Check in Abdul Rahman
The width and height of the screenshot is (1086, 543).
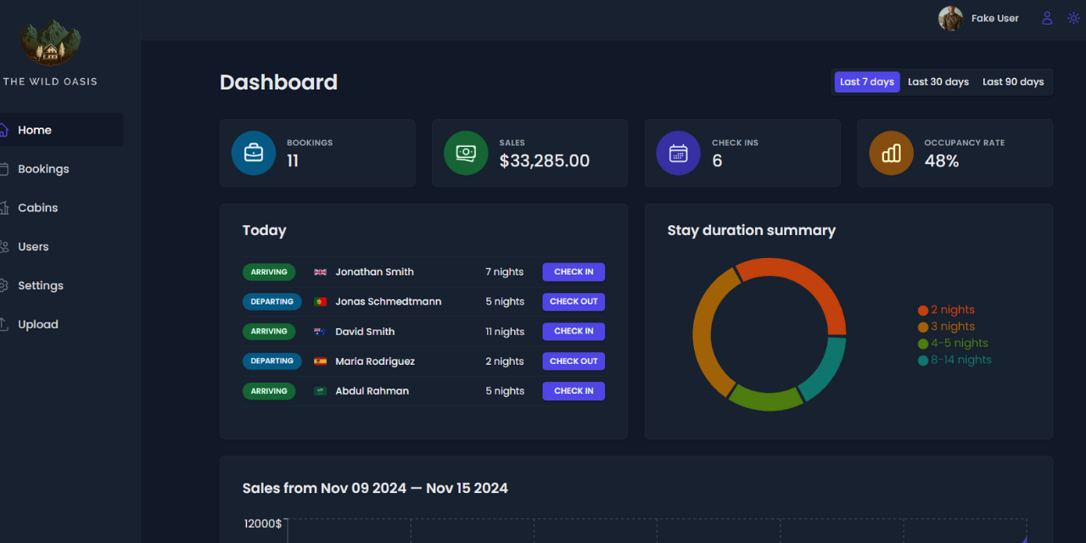[574, 391]
